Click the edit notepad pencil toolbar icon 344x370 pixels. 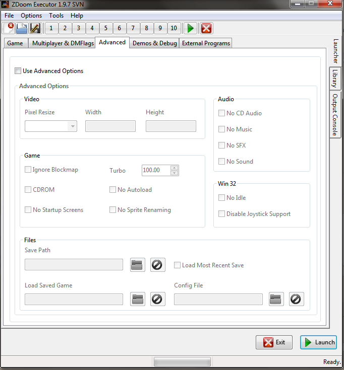pyautogui.click(x=35, y=28)
